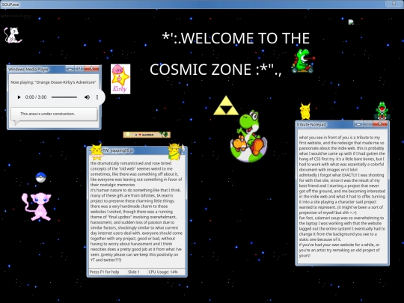Click the broken image icon at top right
This screenshot has width=404, height=303.
pos(351,22)
